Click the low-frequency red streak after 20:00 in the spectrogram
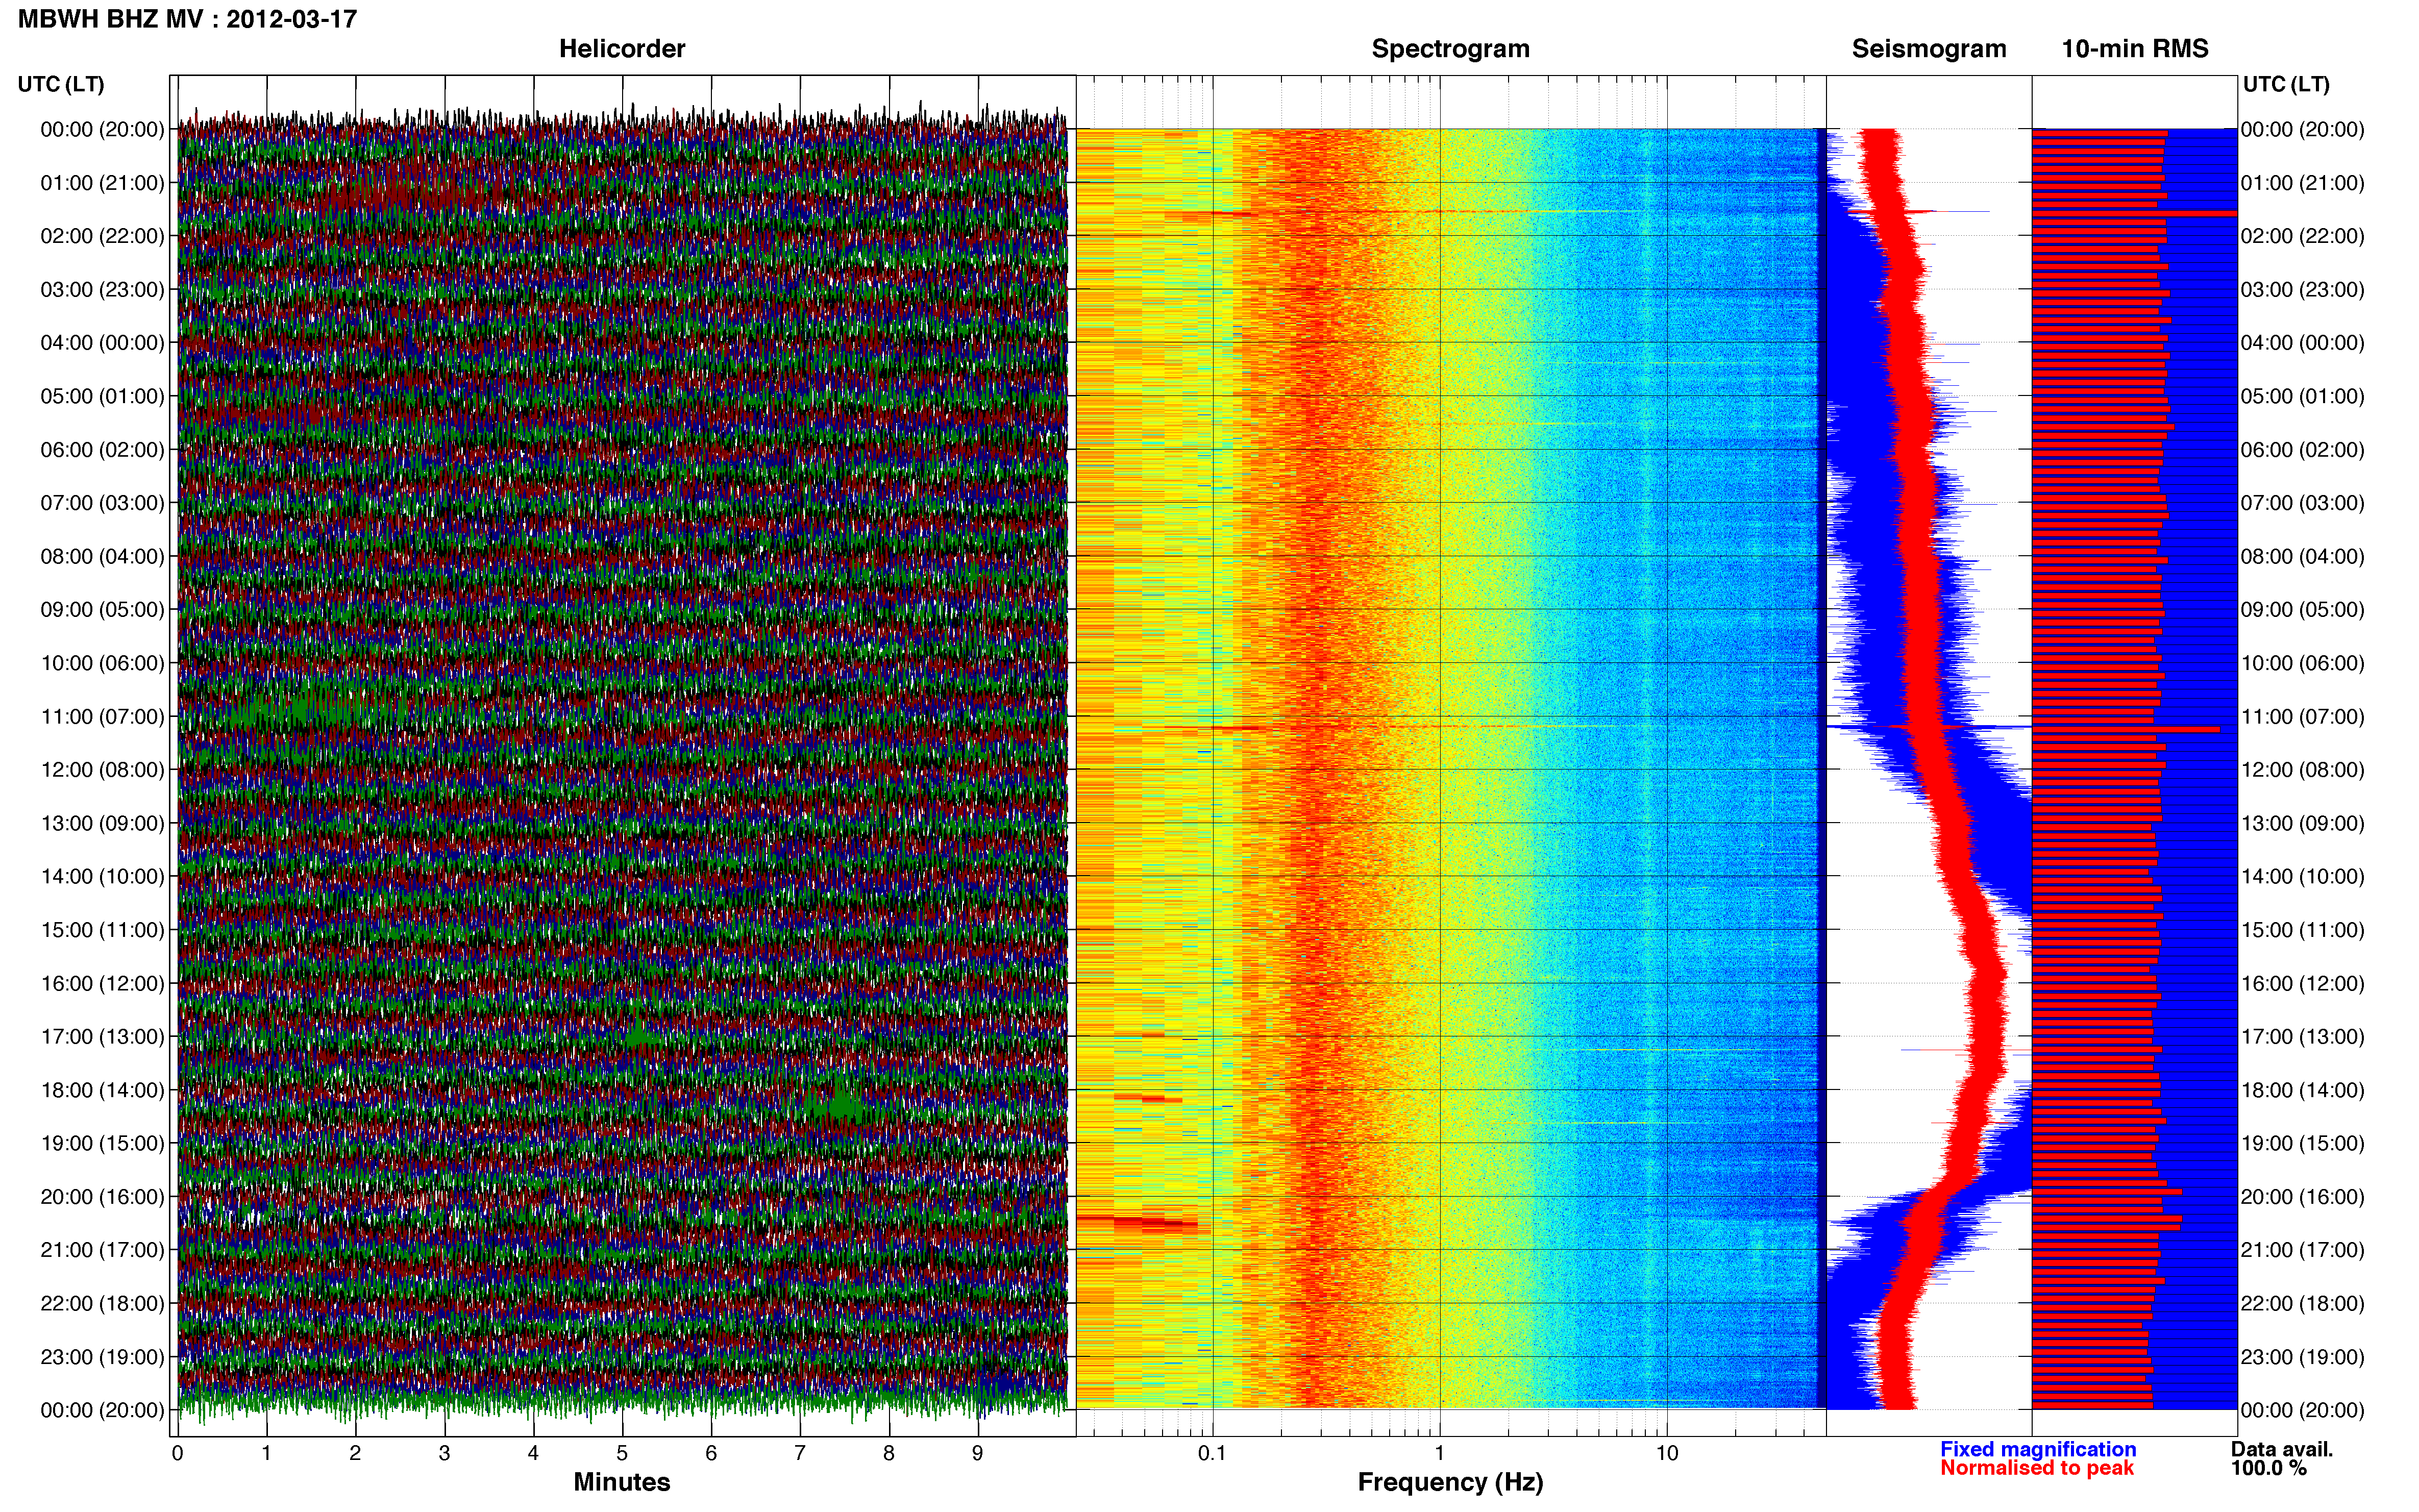 coord(1140,1222)
